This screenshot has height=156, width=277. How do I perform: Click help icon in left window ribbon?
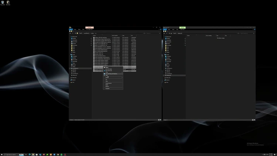(x=161, y=29)
